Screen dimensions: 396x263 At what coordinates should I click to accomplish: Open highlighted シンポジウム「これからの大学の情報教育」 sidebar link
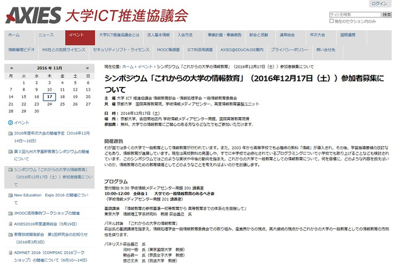click(x=53, y=177)
